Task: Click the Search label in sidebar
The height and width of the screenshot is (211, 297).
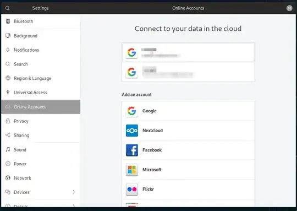Action: [21, 64]
